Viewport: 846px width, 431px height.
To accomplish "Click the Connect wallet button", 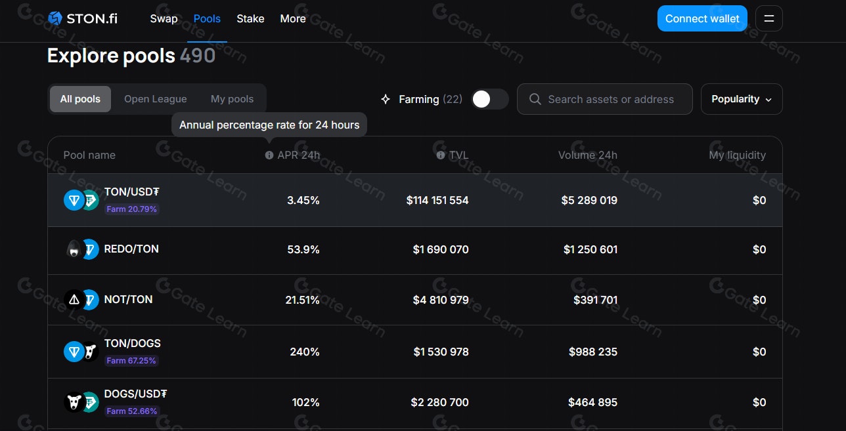I will tap(702, 18).
